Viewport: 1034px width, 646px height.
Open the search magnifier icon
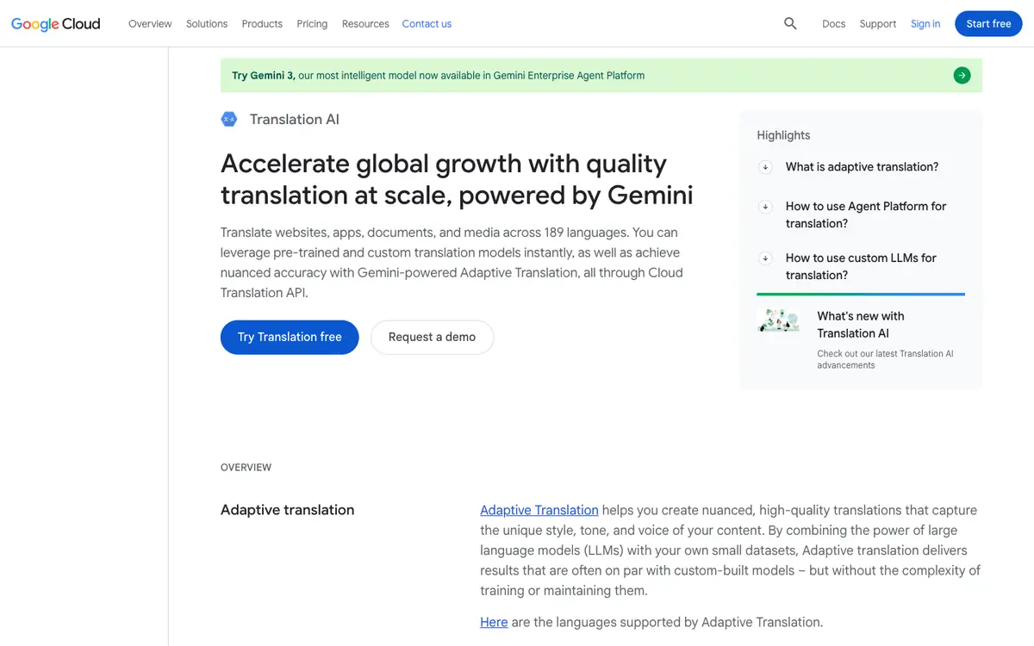point(790,24)
